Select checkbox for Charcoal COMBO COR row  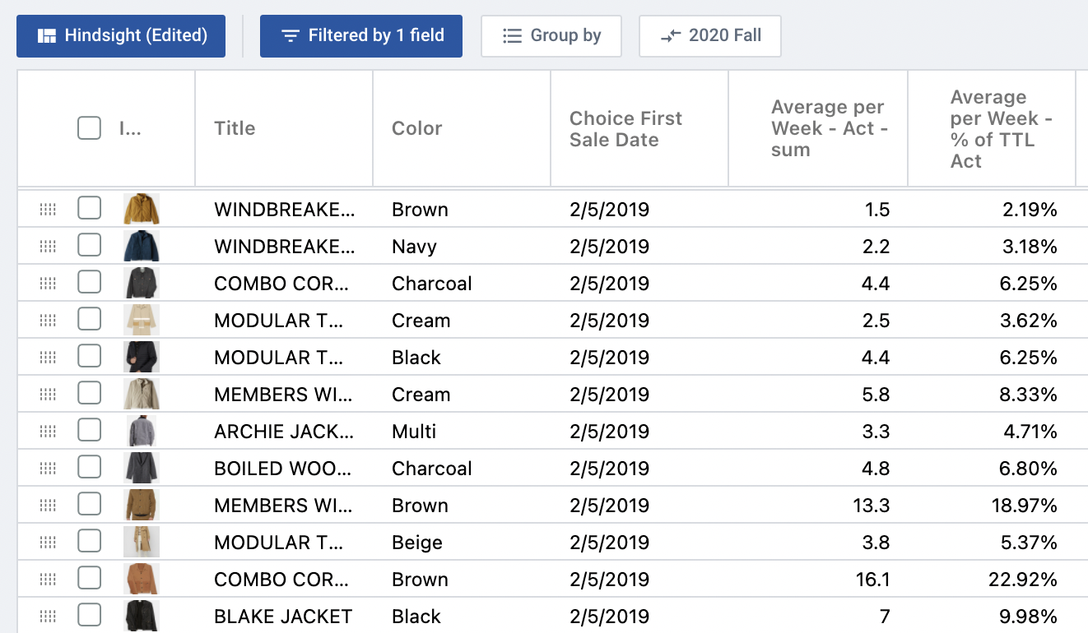pyautogui.click(x=89, y=282)
